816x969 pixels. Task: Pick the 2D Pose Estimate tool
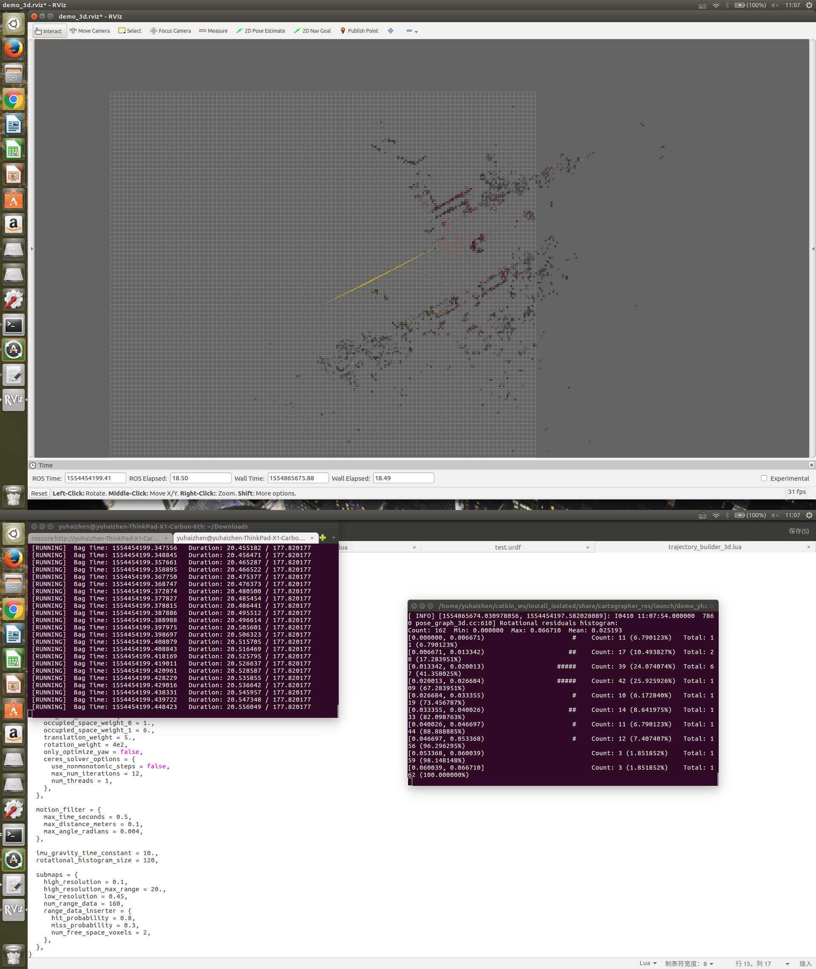click(261, 31)
